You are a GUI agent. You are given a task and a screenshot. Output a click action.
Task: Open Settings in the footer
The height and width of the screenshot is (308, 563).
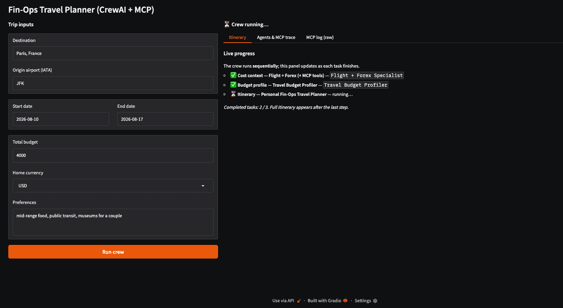point(366,301)
